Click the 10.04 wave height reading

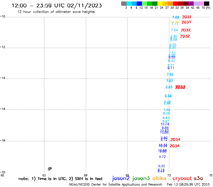click(x=165, y=124)
